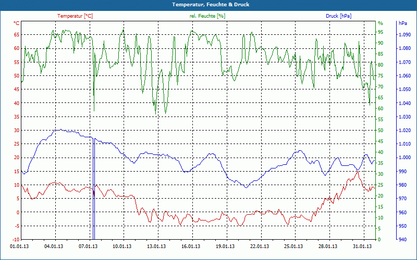The image size is (417, 260).
Task: Click the red '°C' axis unit label
Action: click(x=17, y=23)
